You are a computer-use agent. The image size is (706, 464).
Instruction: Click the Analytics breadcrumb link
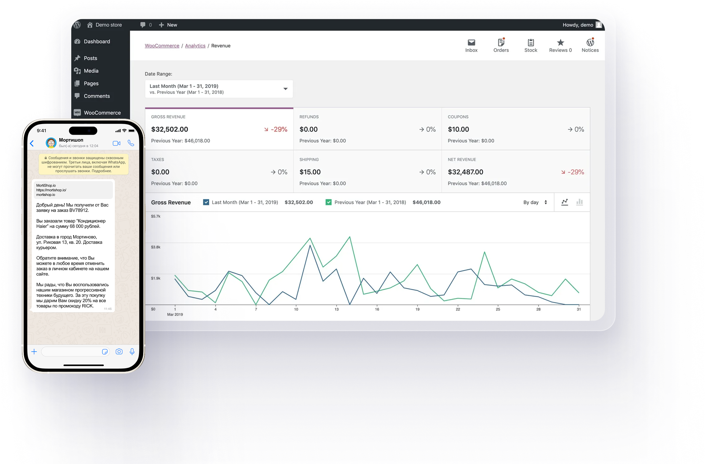(x=195, y=46)
